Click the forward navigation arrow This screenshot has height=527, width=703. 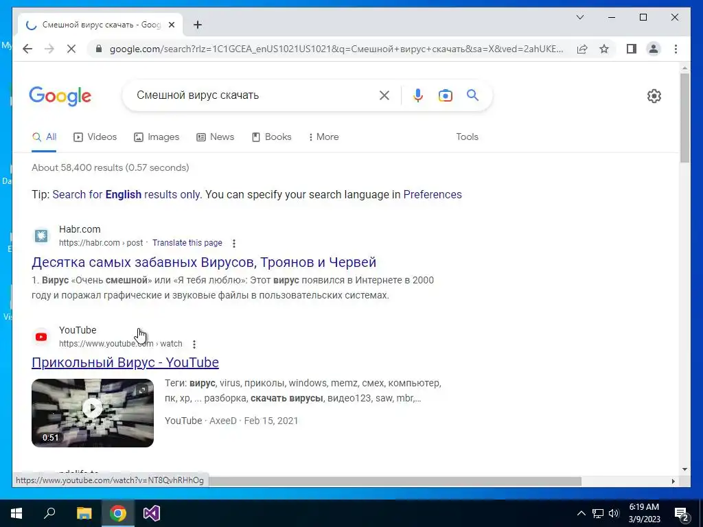pos(49,49)
